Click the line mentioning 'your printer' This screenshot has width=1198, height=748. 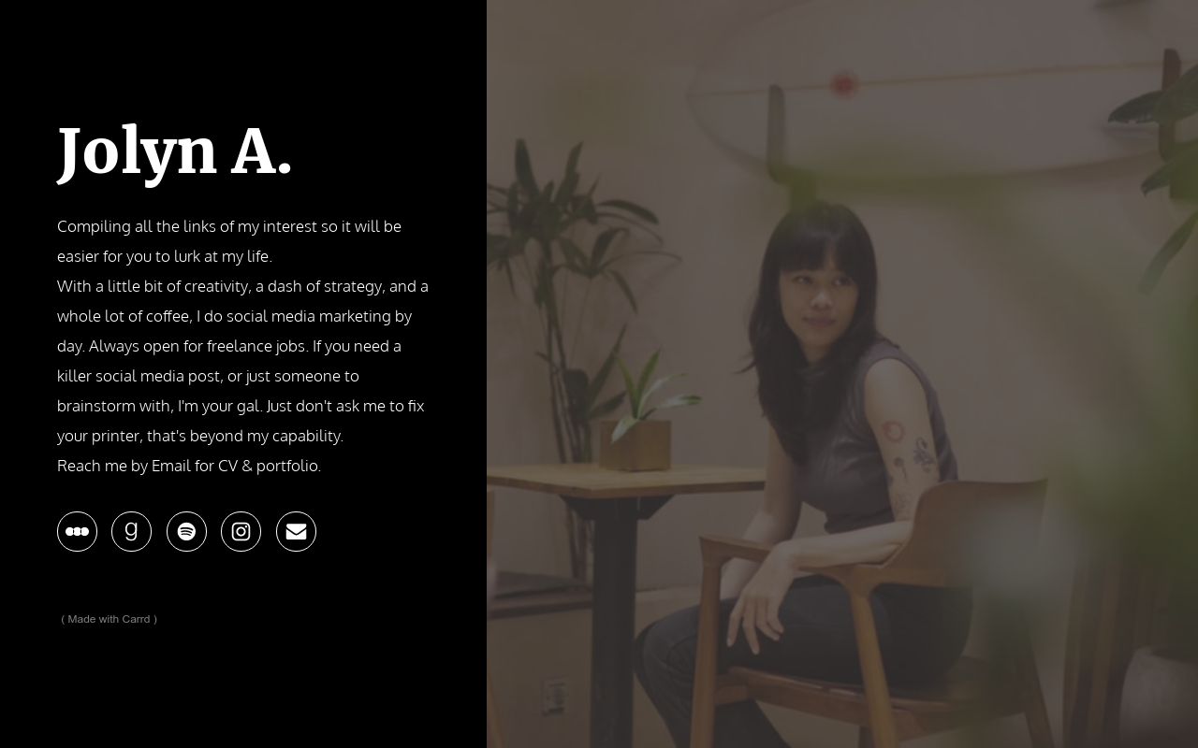tap(200, 436)
